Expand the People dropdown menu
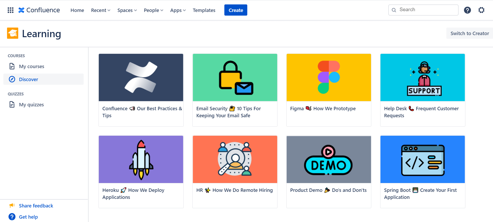Screen dimensions: 493x222 (153, 10)
